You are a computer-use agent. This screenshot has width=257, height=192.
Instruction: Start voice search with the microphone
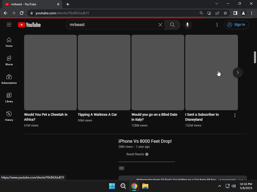187,25
